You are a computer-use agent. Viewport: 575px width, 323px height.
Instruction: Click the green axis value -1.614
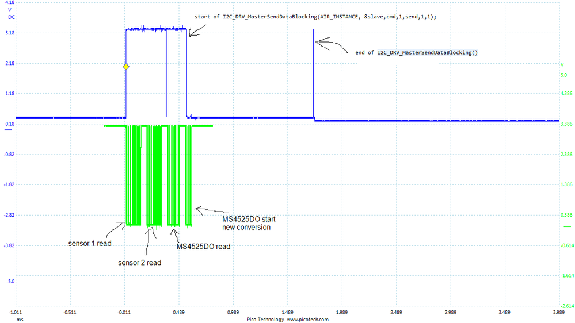click(x=568, y=275)
